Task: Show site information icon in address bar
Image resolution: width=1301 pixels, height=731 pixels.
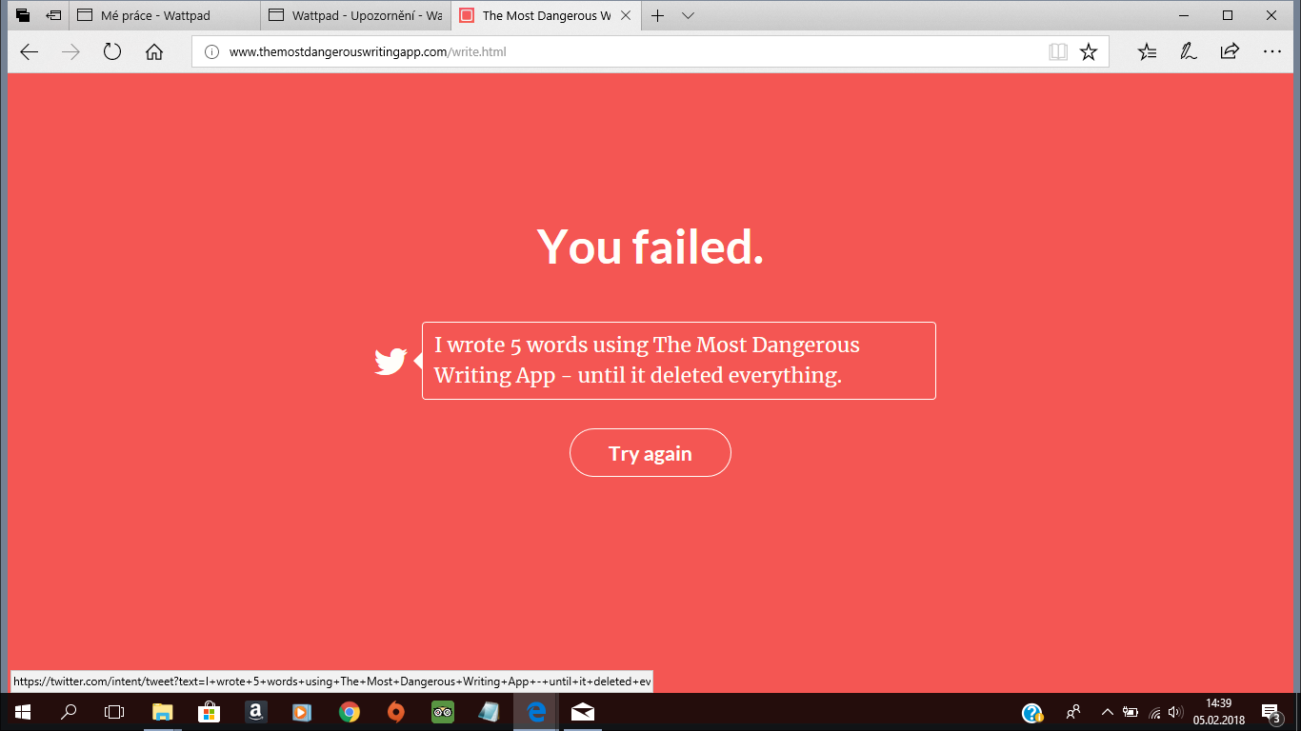Action: click(211, 51)
